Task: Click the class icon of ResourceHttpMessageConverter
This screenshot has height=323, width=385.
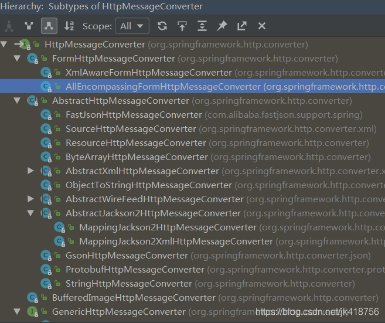Action: (46, 143)
